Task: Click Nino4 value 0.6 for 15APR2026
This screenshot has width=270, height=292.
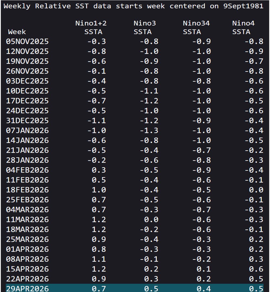Action: [256, 269]
